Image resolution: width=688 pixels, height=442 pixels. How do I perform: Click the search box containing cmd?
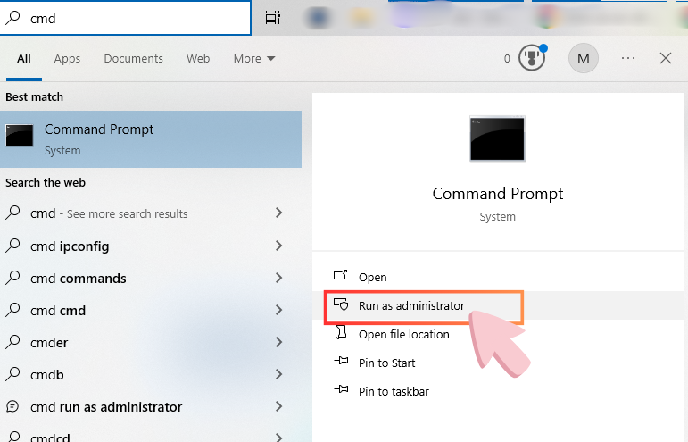[x=134, y=18]
